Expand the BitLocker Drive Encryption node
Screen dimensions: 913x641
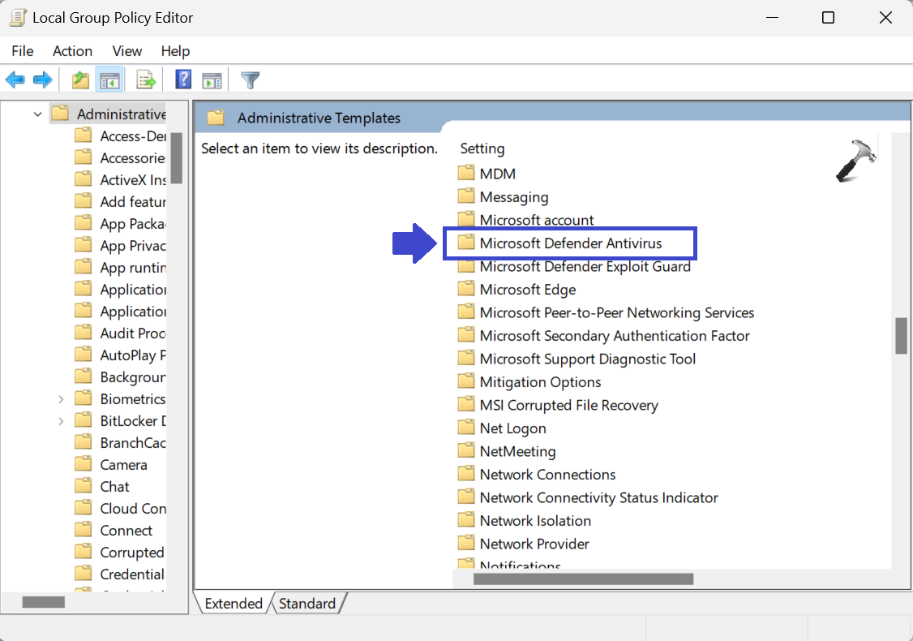pyautogui.click(x=61, y=420)
